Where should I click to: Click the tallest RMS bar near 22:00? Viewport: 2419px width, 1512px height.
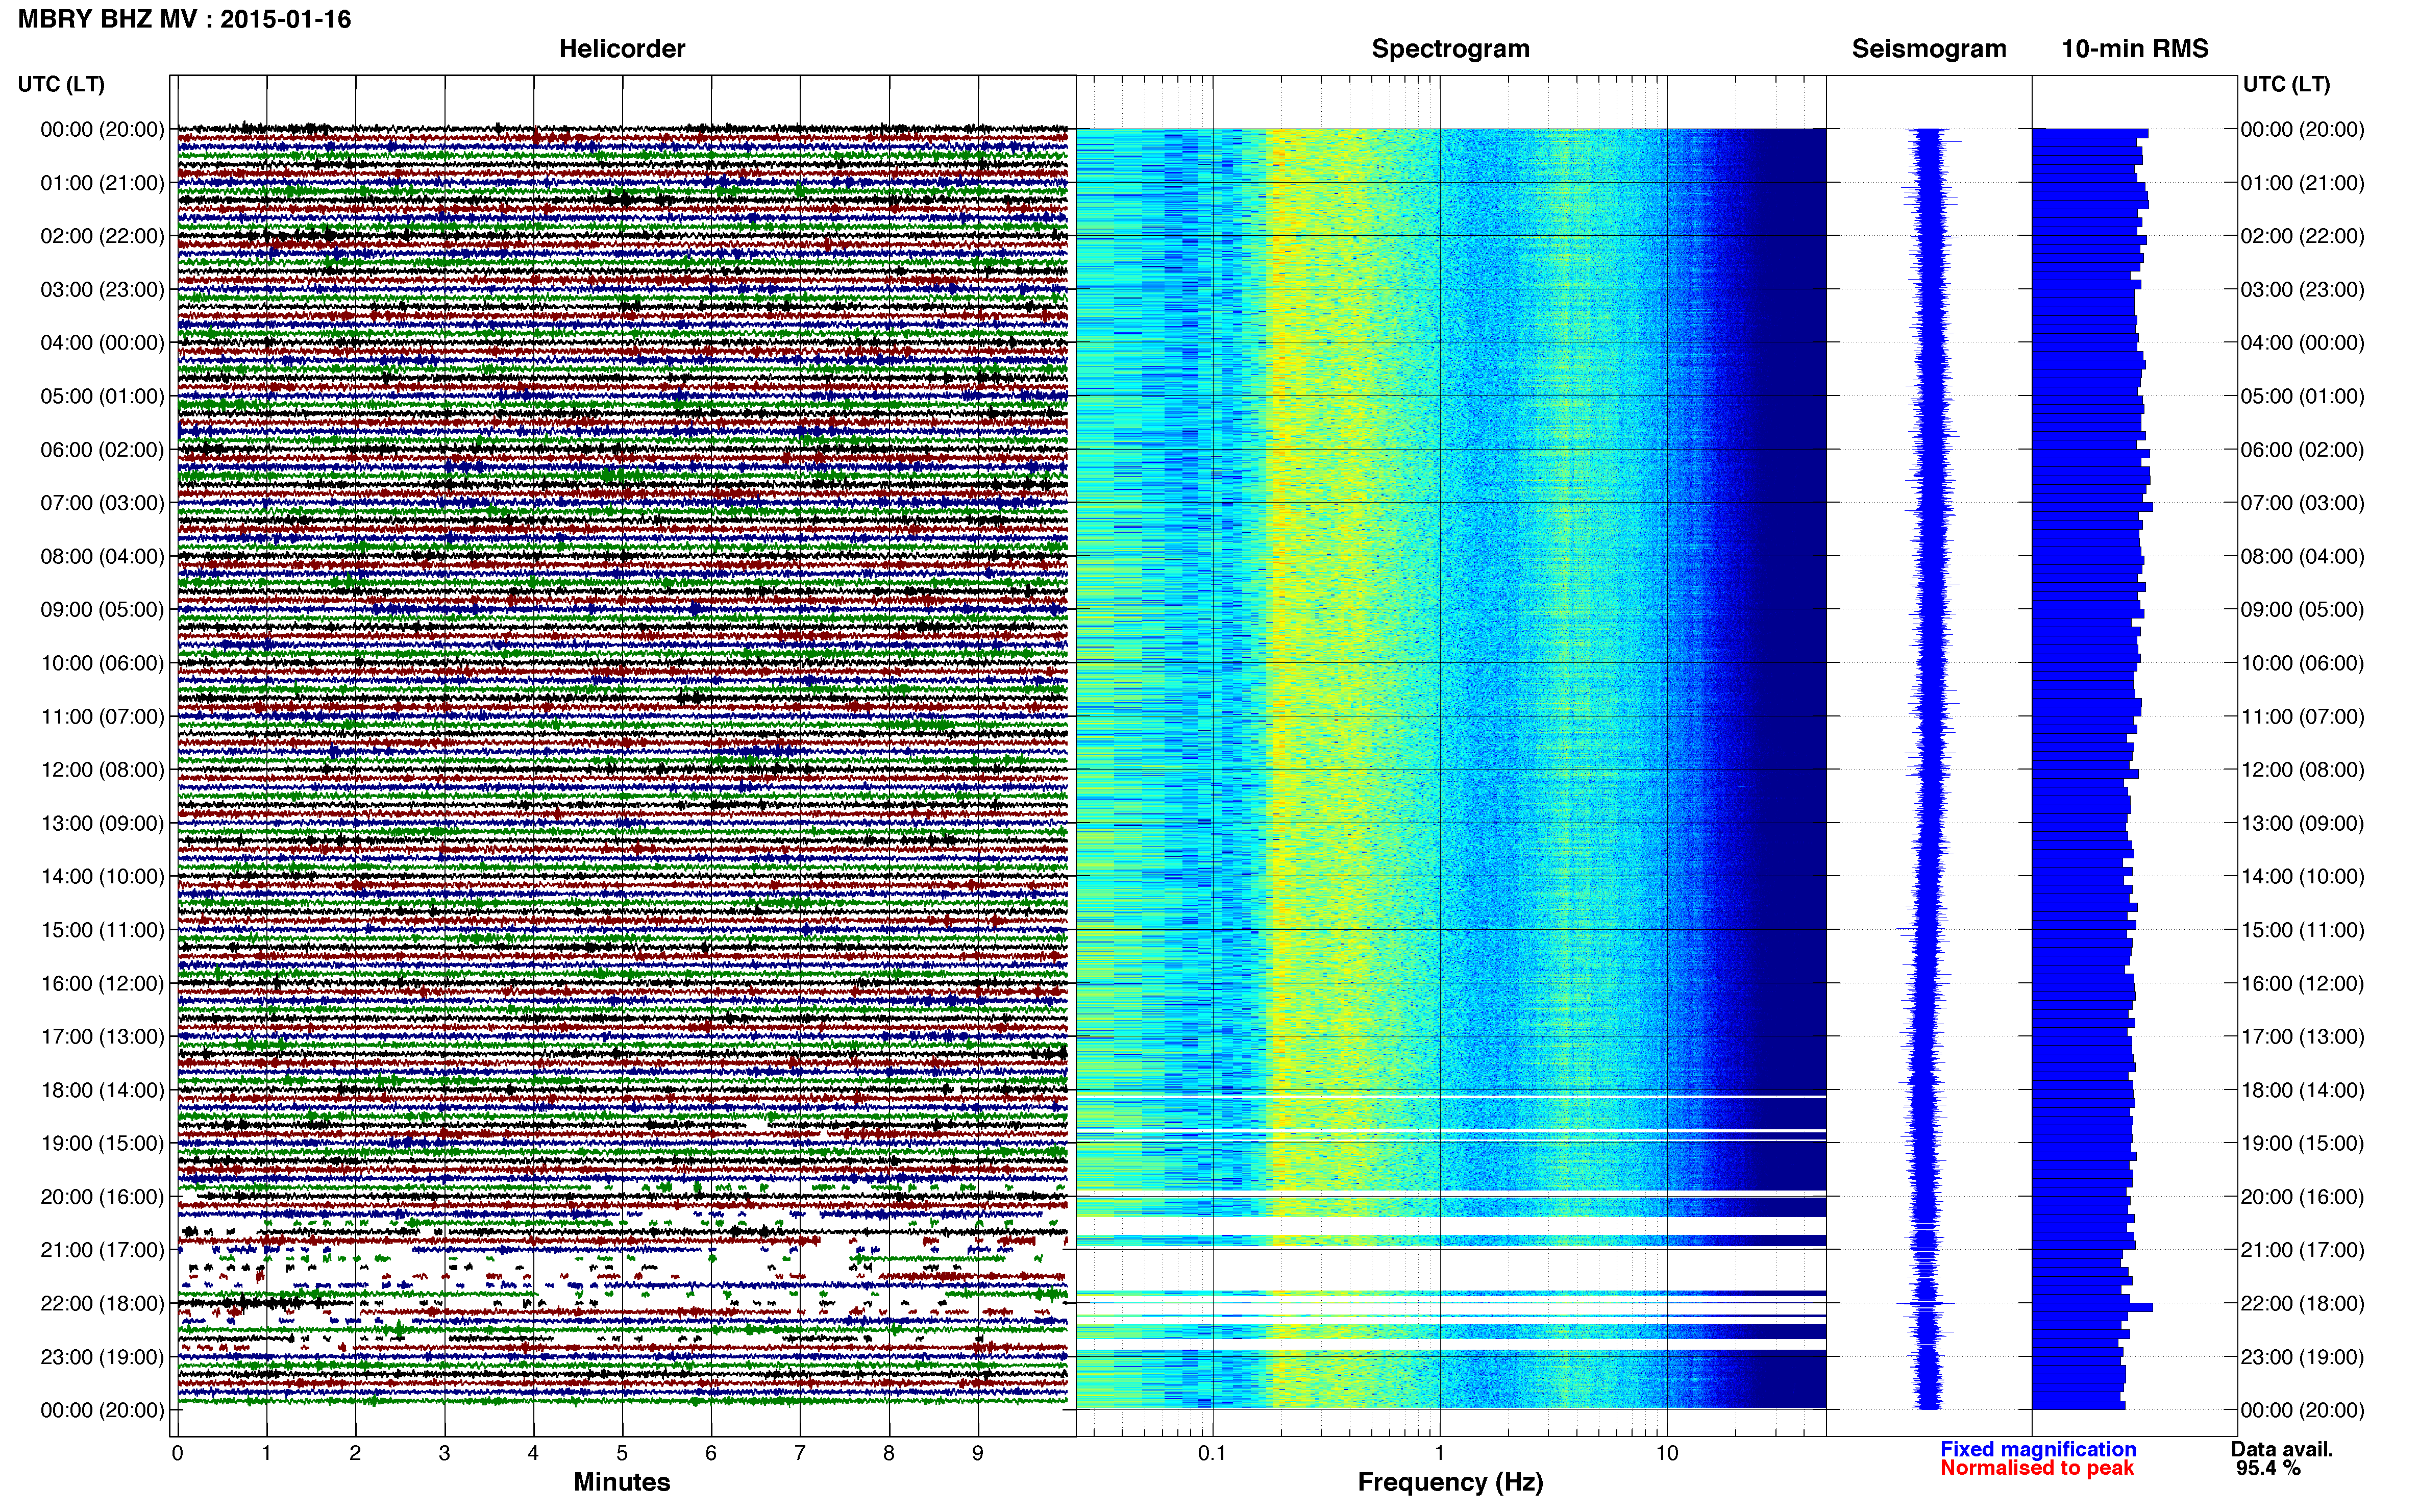coord(2092,1307)
